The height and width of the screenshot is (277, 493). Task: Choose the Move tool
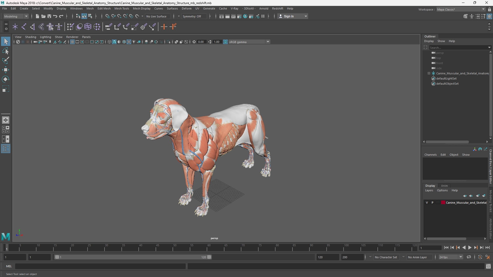[x=6, y=70]
